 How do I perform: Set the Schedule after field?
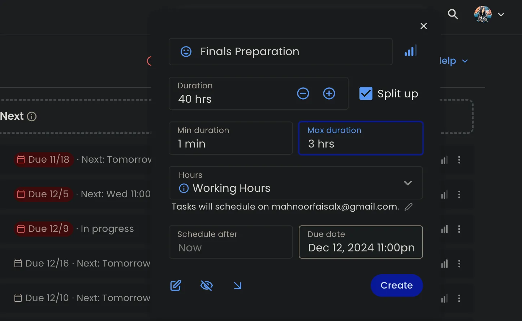point(231,242)
